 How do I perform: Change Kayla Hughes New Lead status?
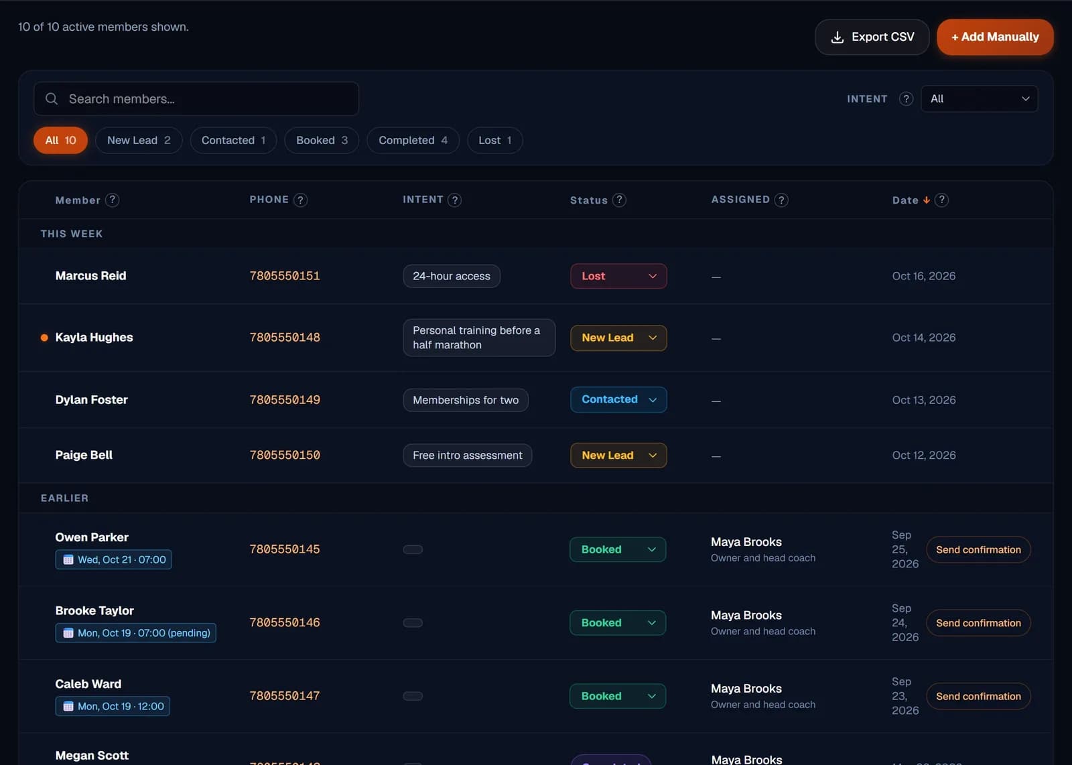click(618, 338)
